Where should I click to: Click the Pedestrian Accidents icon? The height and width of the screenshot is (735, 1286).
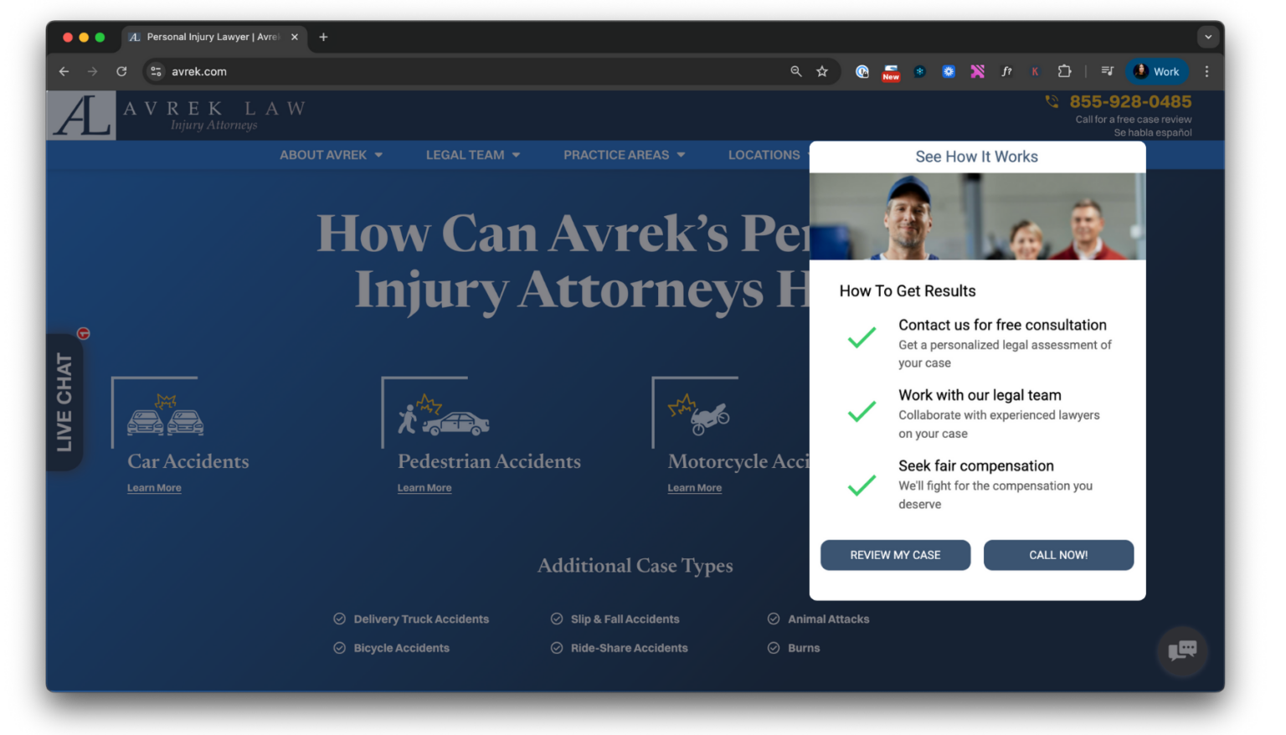(x=444, y=415)
